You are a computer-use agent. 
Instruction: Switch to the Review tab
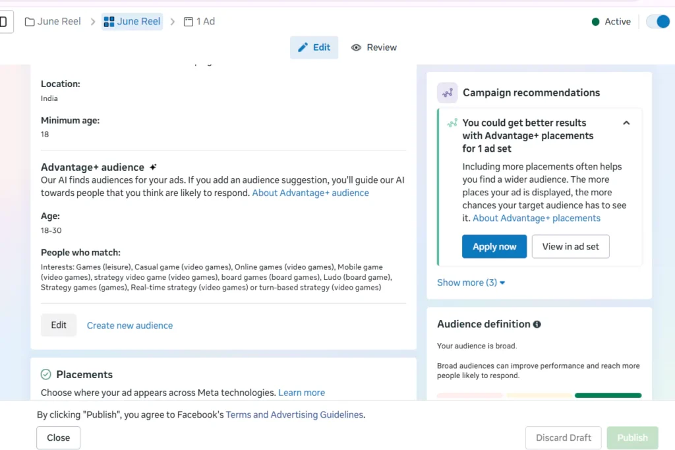(x=374, y=48)
